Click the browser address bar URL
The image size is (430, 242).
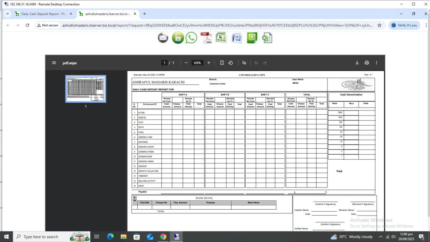pyautogui.click(x=217, y=25)
